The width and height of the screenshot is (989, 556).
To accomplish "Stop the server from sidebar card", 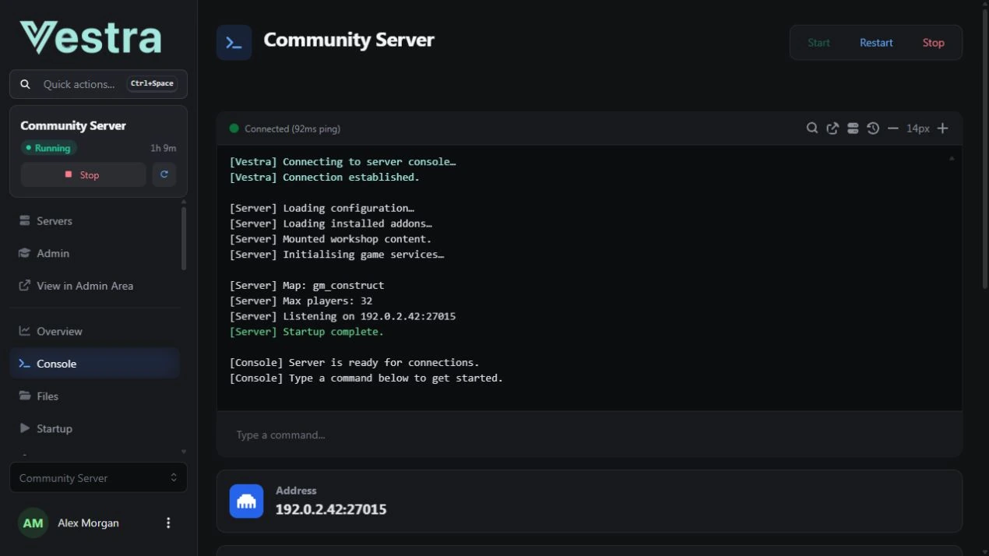I will point(83,175).
